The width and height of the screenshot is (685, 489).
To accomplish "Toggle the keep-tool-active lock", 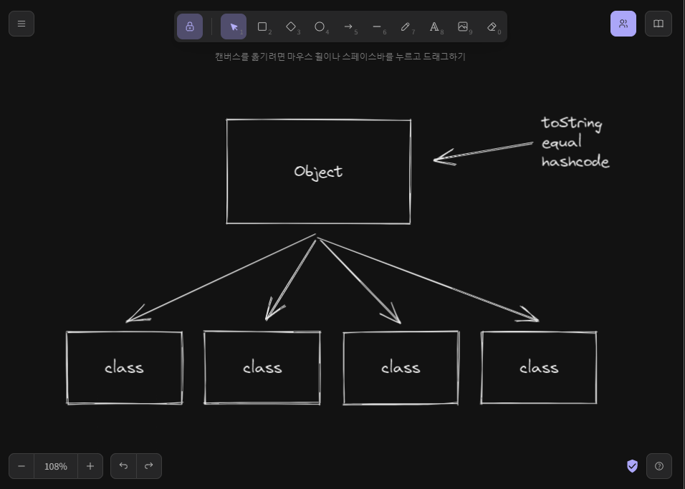I will 190,26.
